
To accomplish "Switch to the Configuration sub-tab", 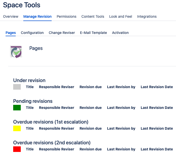I will pos(32,33).
